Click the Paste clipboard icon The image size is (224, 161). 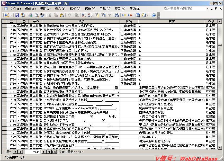click(61, 15)
